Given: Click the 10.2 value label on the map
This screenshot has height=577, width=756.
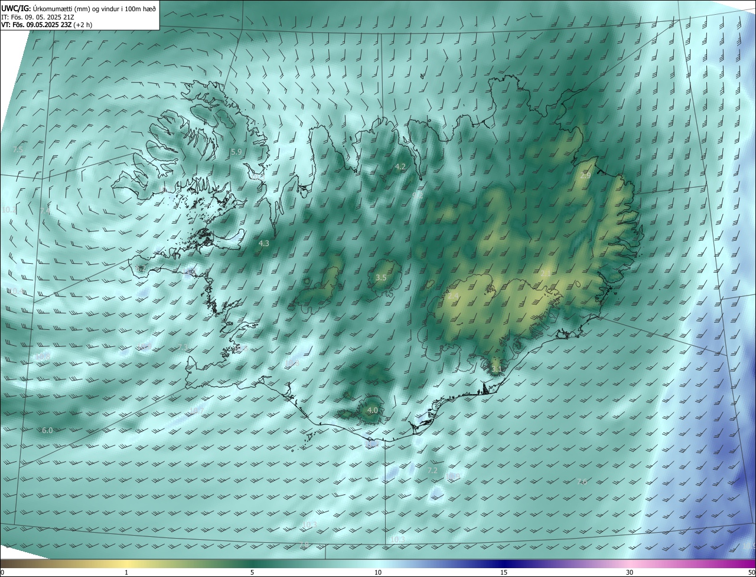Looking at the screenshot, I should 9,209.
